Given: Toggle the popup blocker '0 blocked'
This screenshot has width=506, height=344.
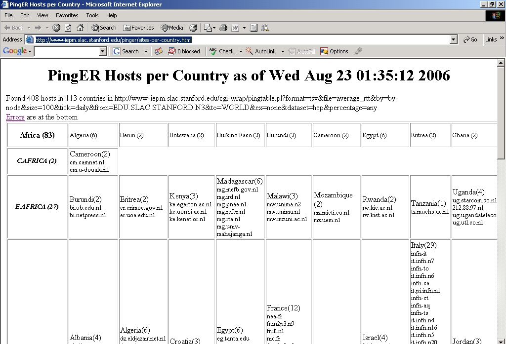Looking at the screenshot, I should [x=184, y=51].
